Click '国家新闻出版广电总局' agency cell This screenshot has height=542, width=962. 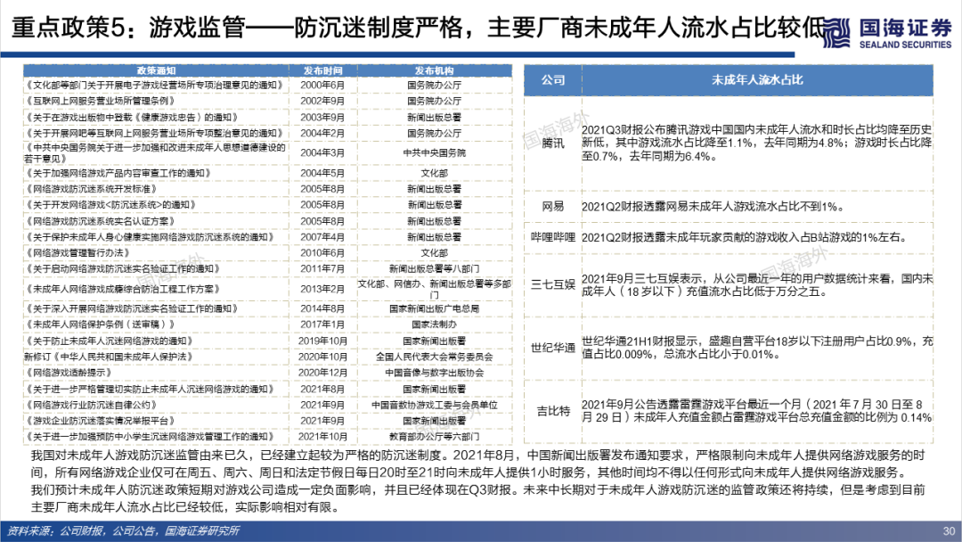pos(435,308)
